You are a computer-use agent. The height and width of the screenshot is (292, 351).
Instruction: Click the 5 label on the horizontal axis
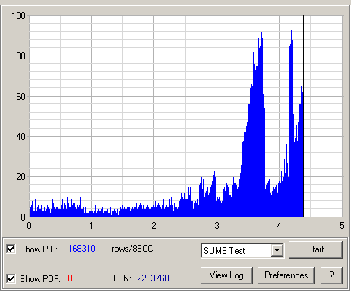[342, 226]
